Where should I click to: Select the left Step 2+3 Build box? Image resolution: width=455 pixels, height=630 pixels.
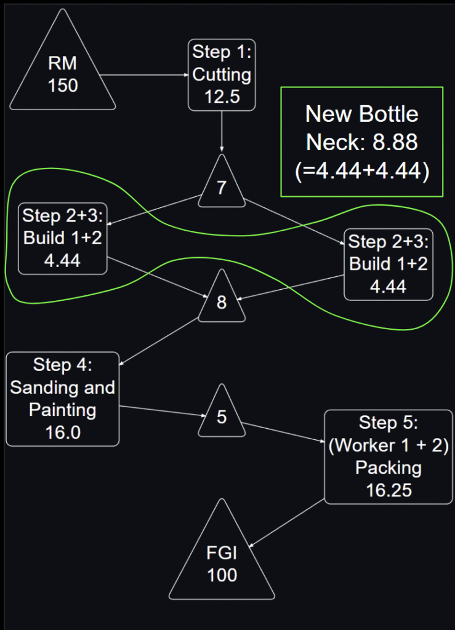pyautogui.click(x=63, y=239)
